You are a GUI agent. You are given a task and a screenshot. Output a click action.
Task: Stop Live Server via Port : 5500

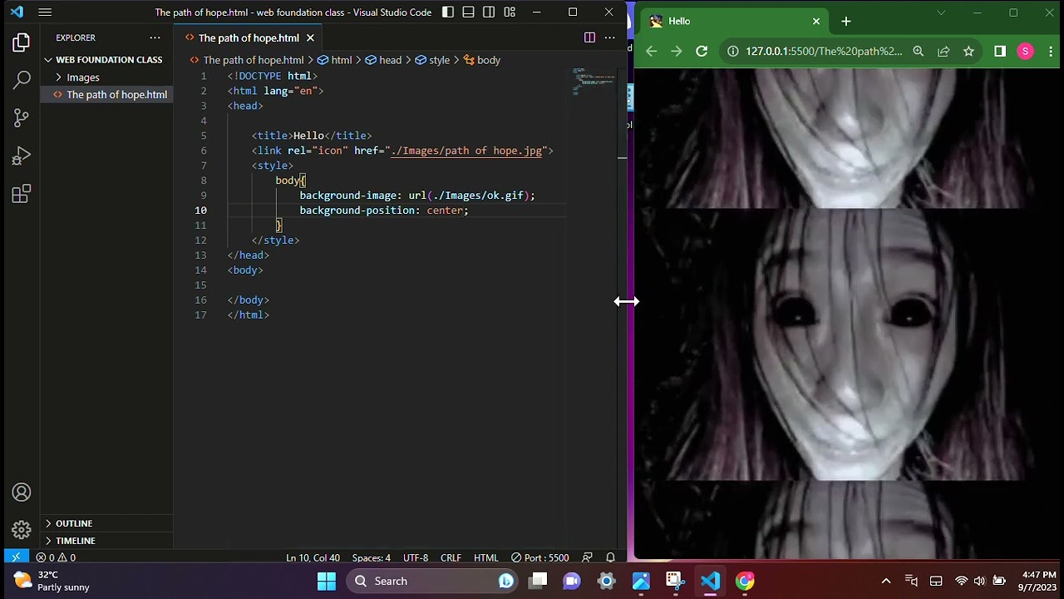[x=540, y=557]
